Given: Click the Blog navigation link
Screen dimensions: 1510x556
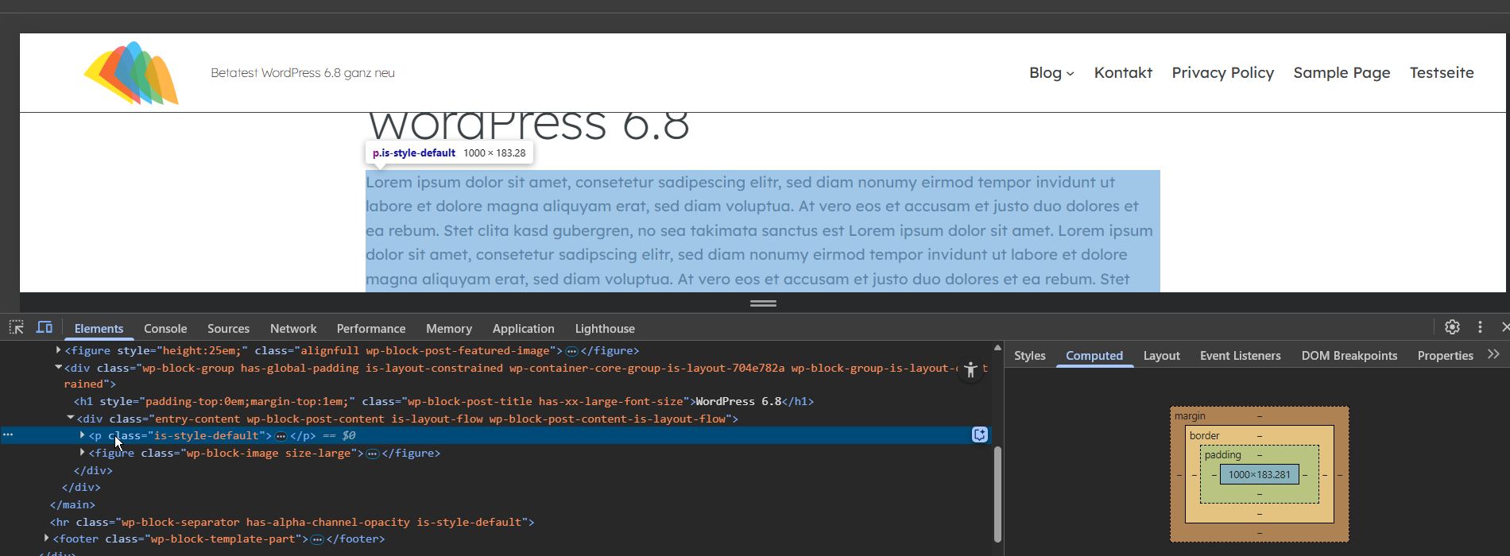Looking at the screenshot, I should [1045, 72].
